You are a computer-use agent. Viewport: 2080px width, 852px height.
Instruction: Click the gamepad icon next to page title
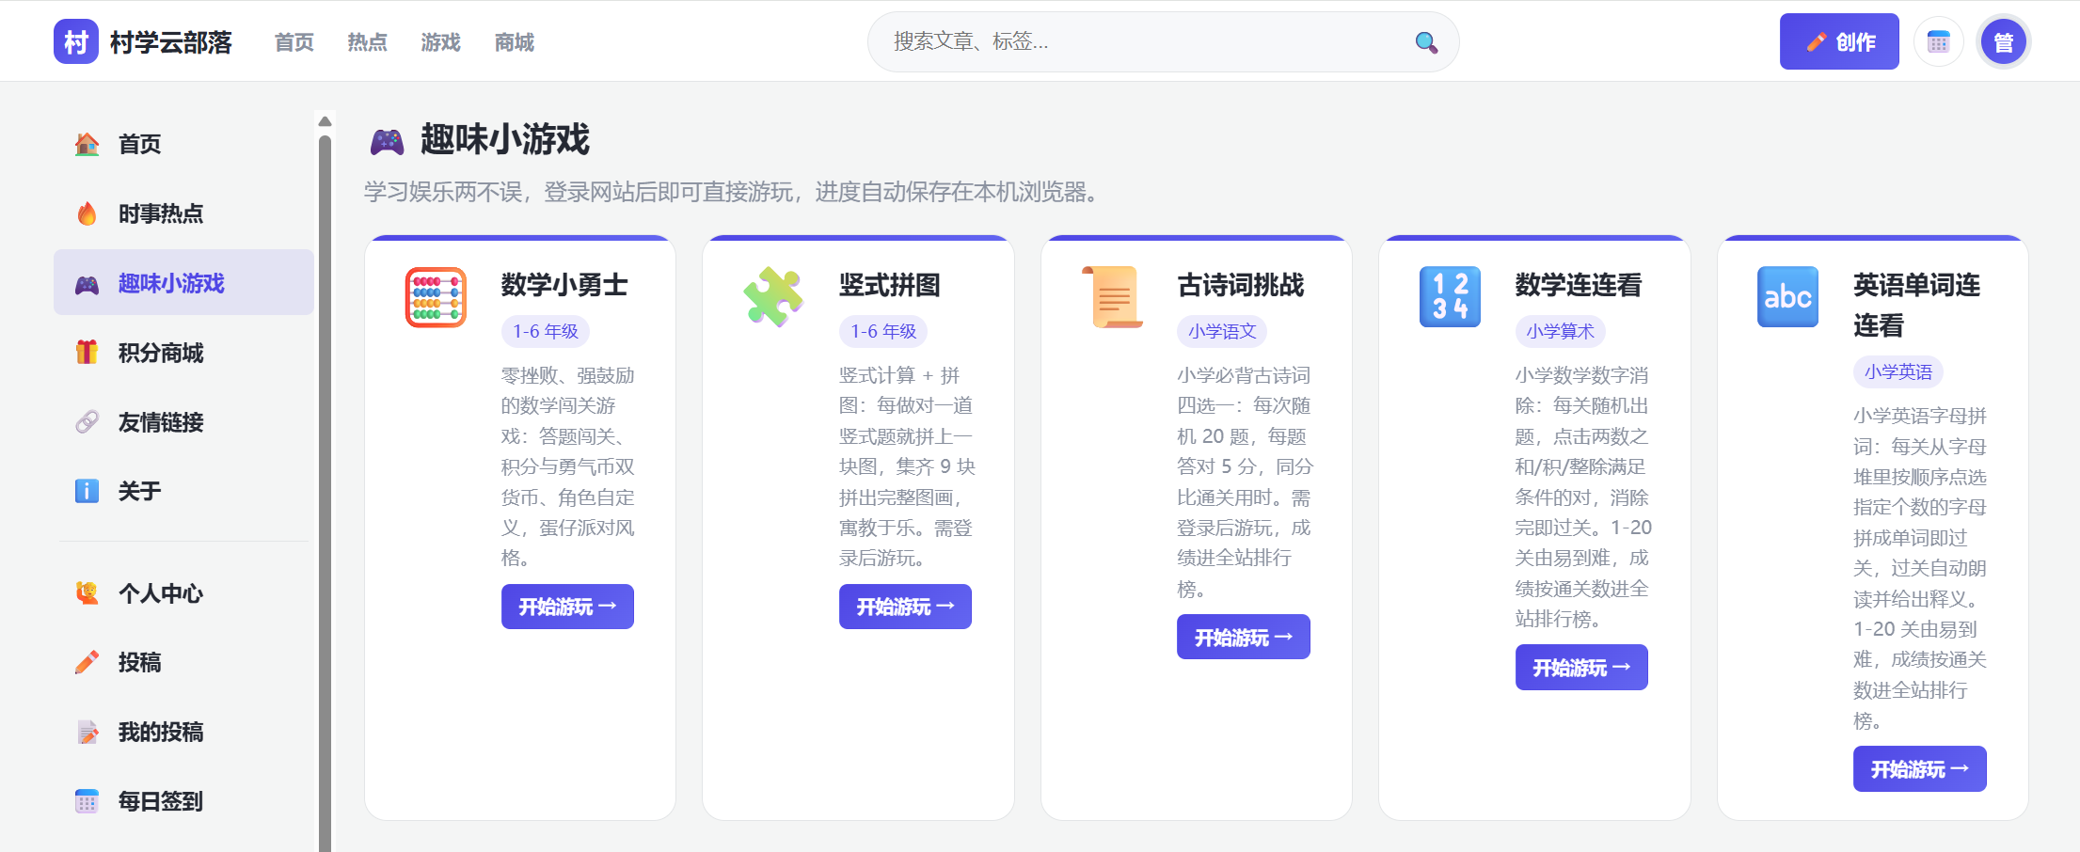[387, 141]
